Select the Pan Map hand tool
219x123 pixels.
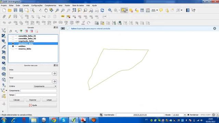coord(46,10)
